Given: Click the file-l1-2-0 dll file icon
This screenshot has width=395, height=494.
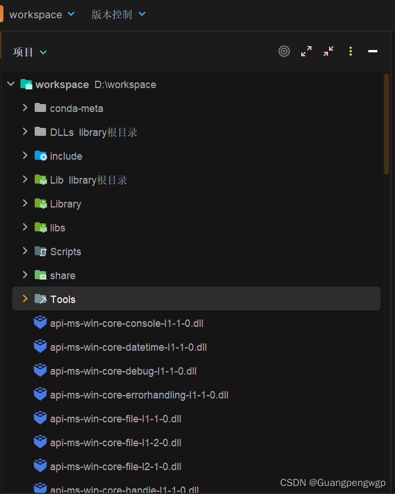Looking at the screenshot, I should [40, 442].
